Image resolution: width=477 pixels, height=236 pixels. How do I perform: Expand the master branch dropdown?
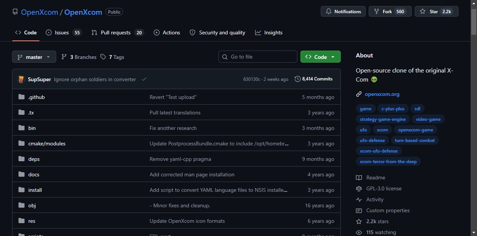pyautogui.click(x=34, y=57)
